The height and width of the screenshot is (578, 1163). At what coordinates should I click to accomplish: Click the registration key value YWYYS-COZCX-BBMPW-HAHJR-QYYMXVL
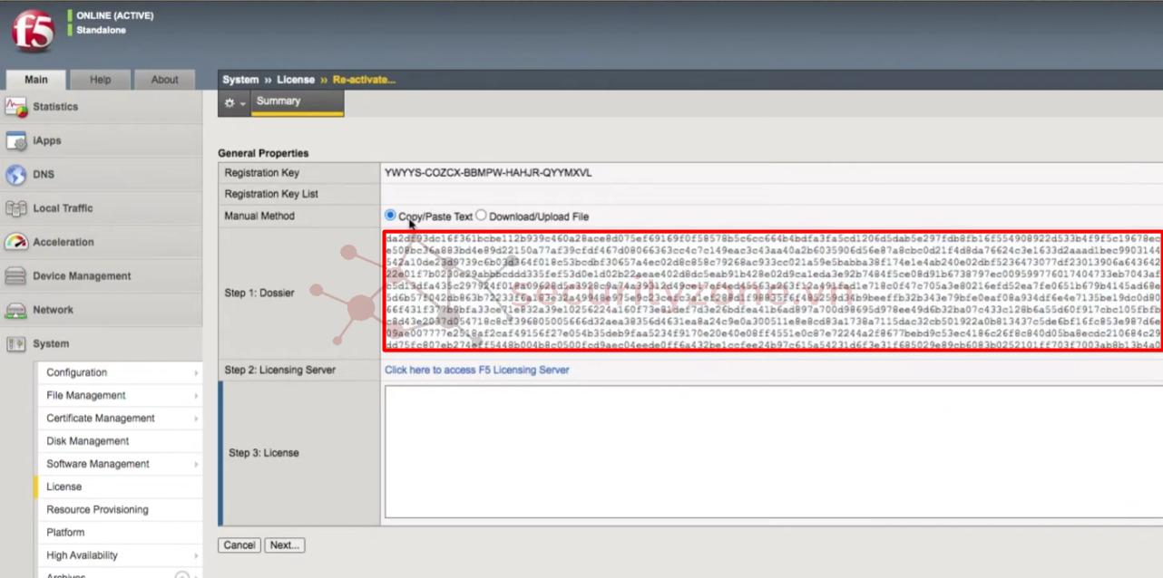[x=488, y=173]
